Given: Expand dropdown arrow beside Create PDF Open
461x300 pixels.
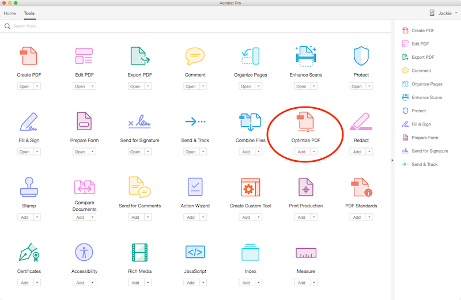Looking at the screenshot, I should click(x=37, y=86).
